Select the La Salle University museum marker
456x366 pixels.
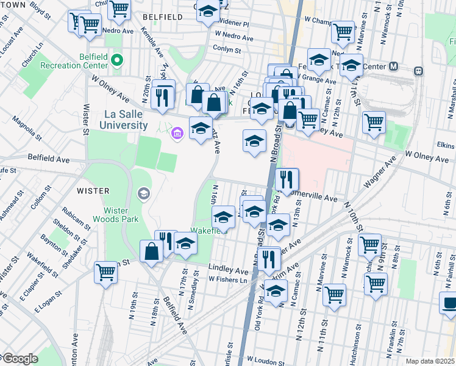click(x=177, y=134)
